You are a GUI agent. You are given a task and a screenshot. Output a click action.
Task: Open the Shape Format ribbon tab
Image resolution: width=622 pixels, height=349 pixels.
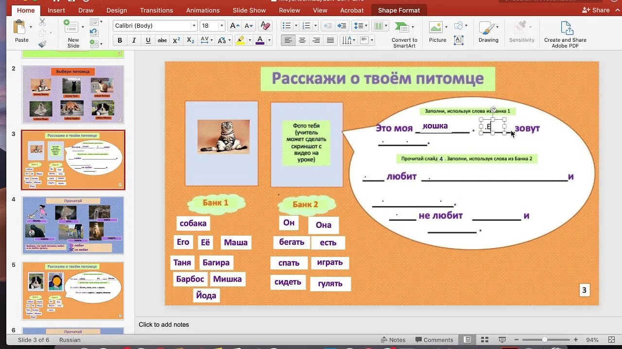pos(399,10)
